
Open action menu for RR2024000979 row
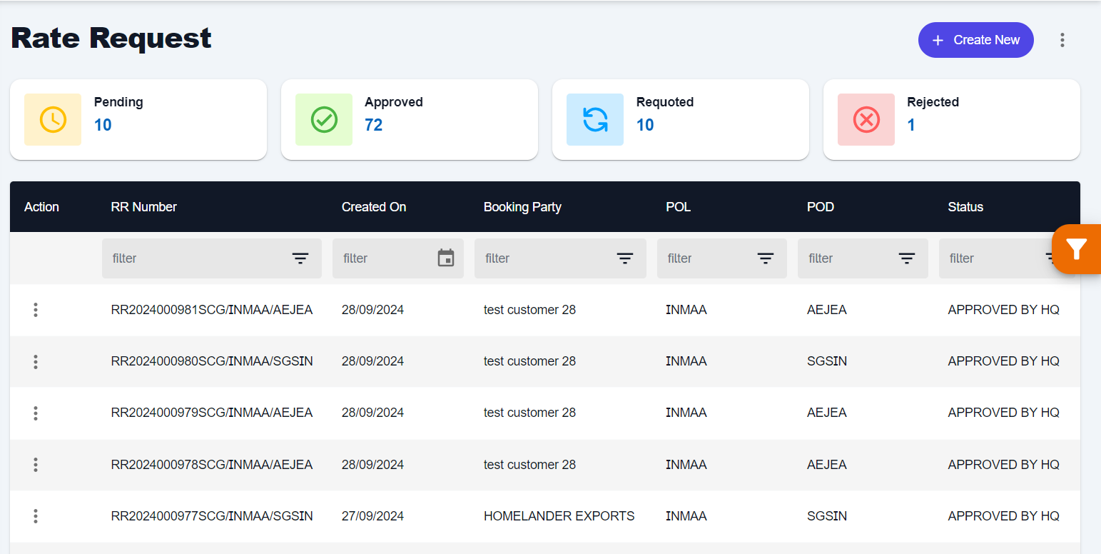pyautogui.click(x=36, y=413)
